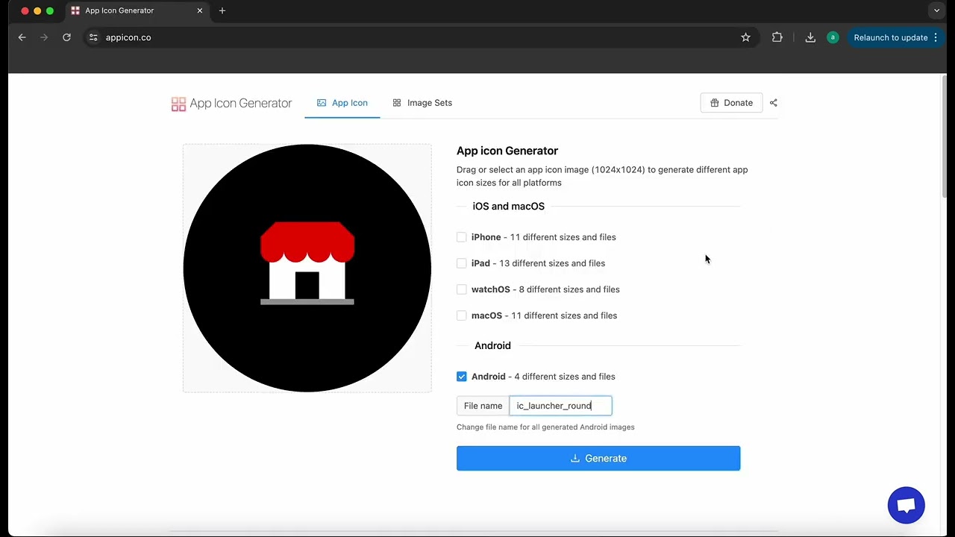Screen dimensions: 955x537
Task: Click the browser back arrow
Action: coord(22,37)
